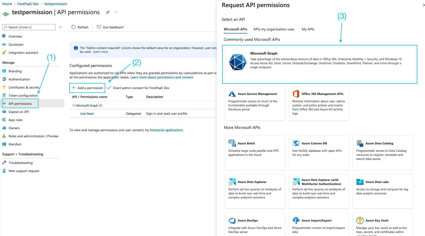Open Branding in the Manage section

pyautogui.click(x=15, y=71)
